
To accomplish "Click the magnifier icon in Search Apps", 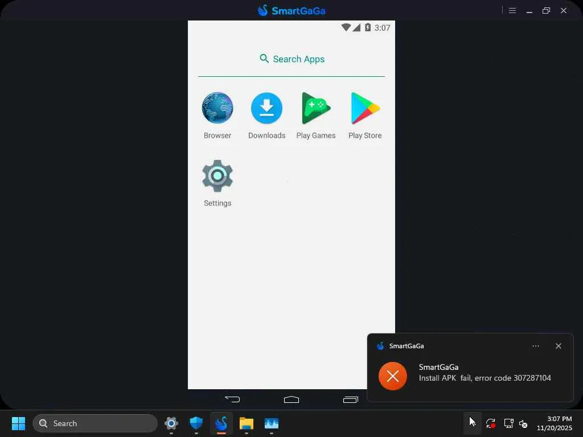I will (x=264, y=59).
